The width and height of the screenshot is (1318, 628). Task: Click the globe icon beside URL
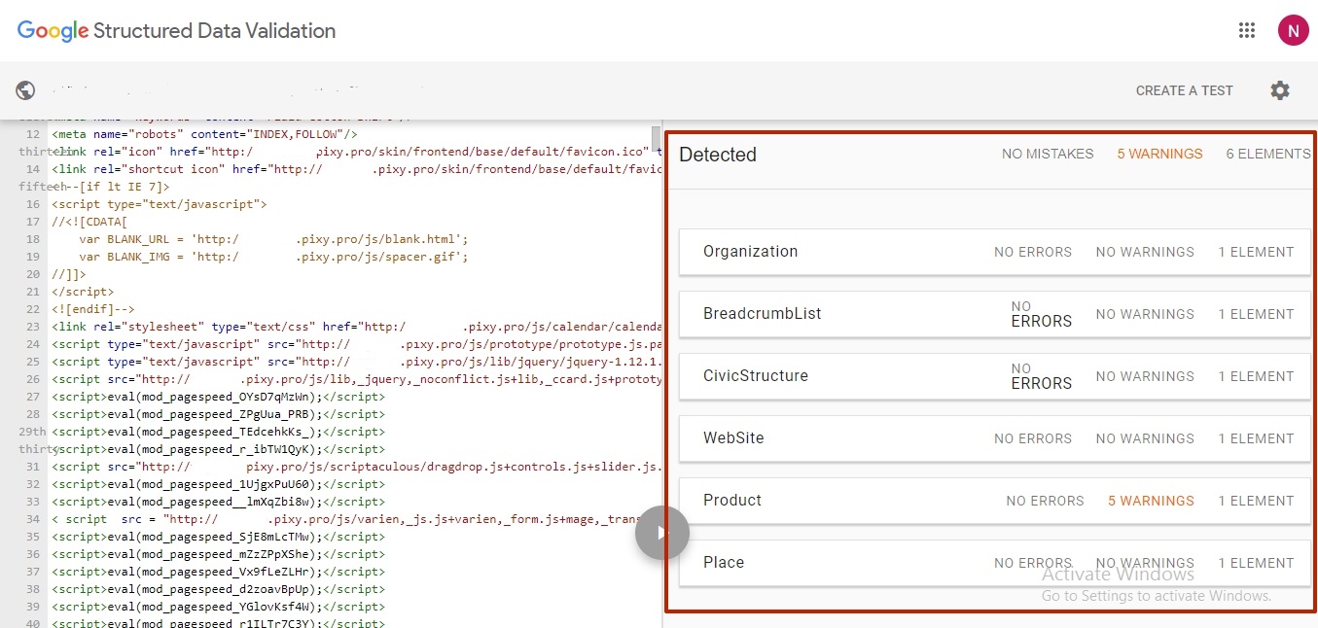tap(26, 90)
